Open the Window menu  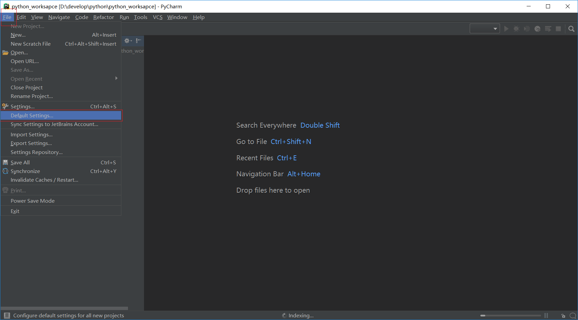pyautogui.click(x=177, y=17)
